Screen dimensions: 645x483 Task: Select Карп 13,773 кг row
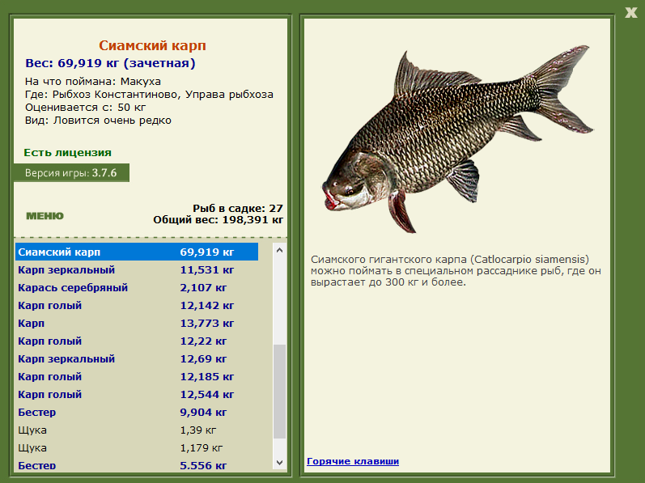(137, 323)
